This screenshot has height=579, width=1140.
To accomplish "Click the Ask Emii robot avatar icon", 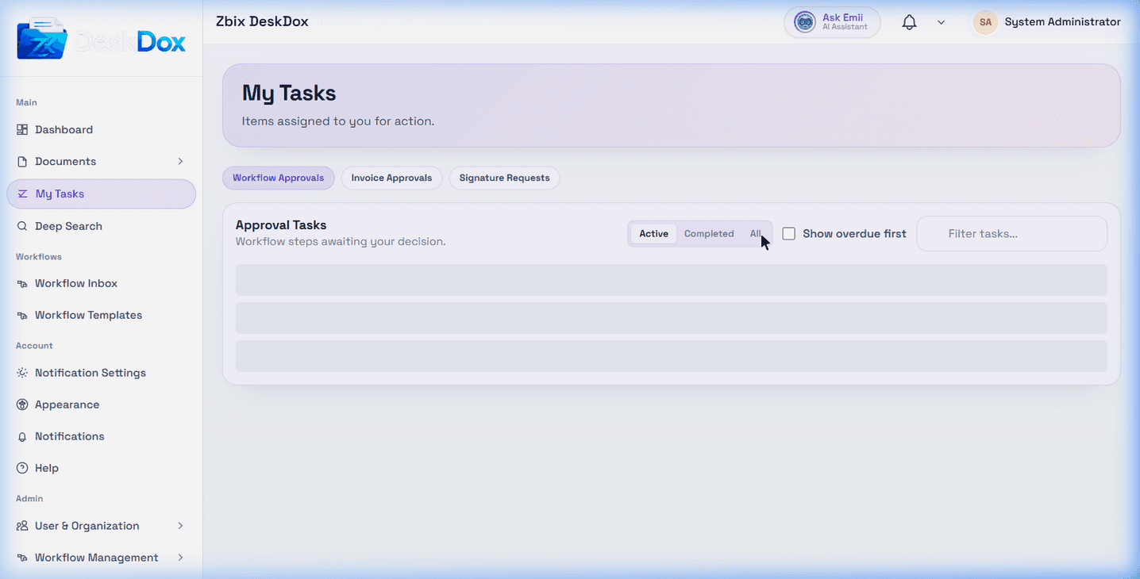I will (x=805, y=22).
